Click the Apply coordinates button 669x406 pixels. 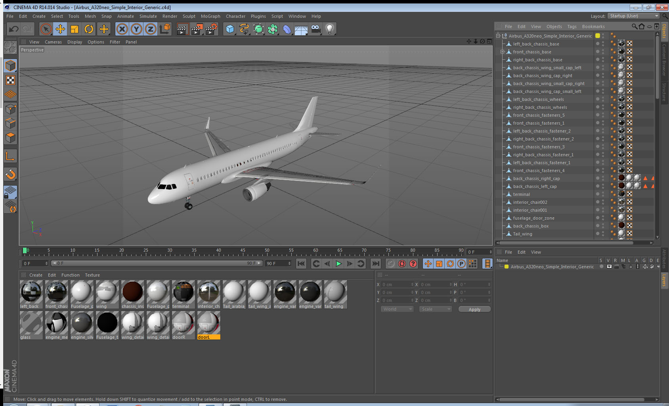click(x=474, y=309)
